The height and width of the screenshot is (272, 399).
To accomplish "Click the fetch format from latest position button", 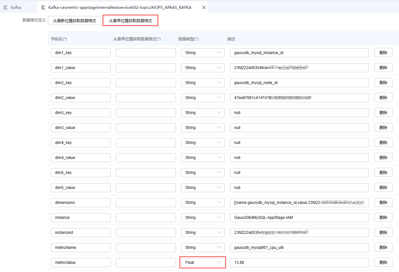I will tap(75, 21).
